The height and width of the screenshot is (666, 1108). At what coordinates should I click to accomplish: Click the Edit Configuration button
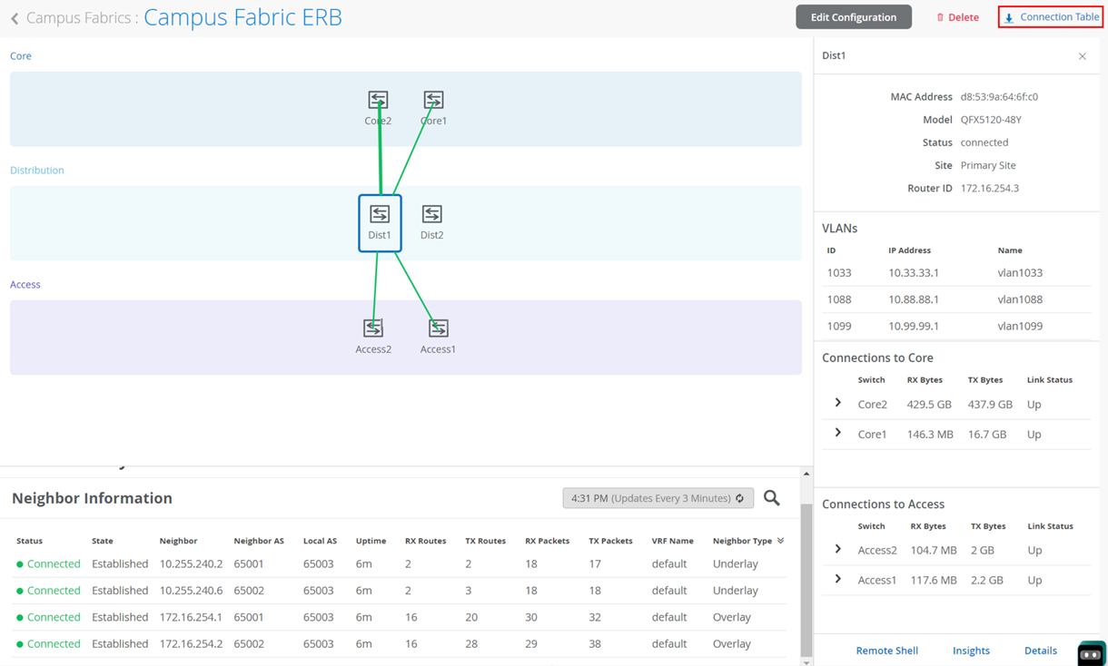pyautogui.click(x=854, y=17)
